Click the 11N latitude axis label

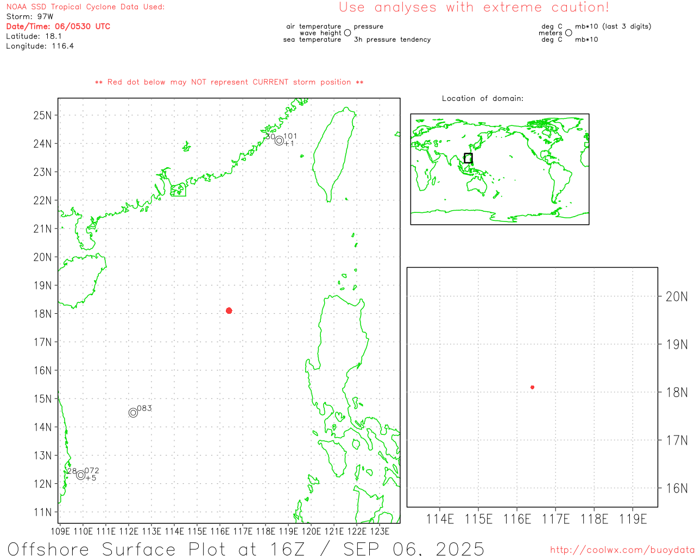42,512
